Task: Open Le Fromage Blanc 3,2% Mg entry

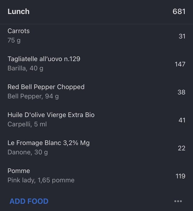Action: (96, 148)
